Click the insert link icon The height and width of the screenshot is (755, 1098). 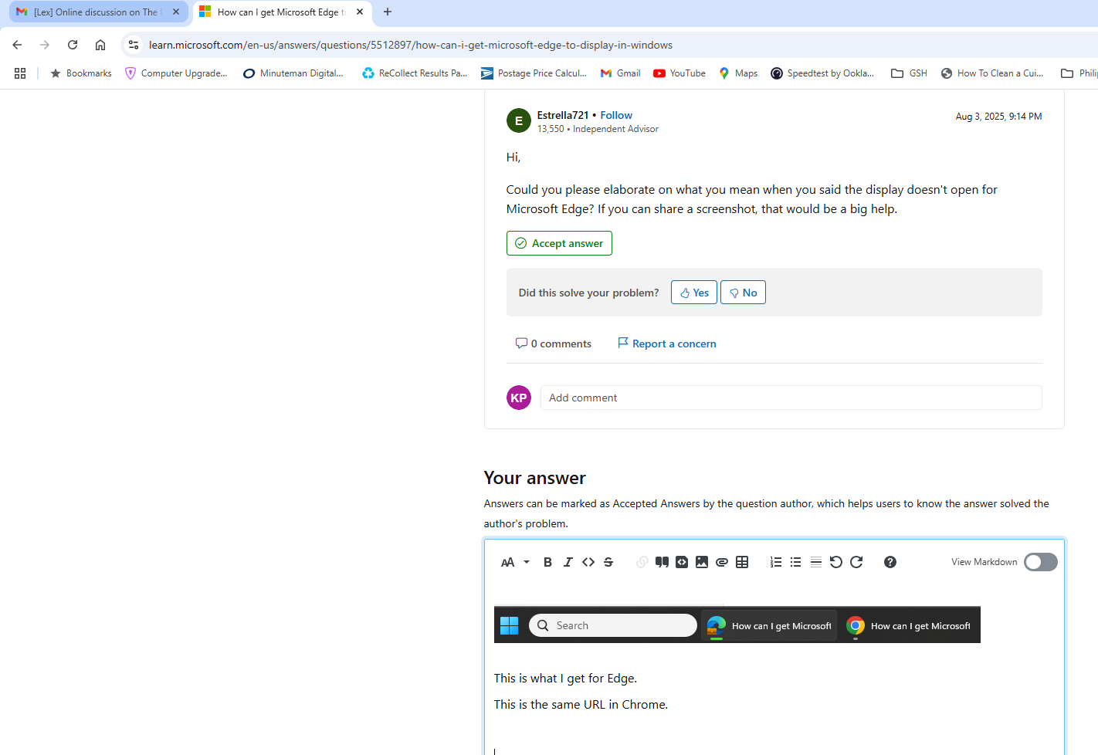(x=642, y=562)
